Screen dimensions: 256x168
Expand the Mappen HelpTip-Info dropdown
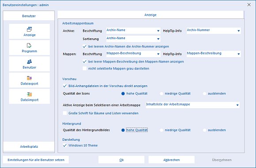(214, 54)
